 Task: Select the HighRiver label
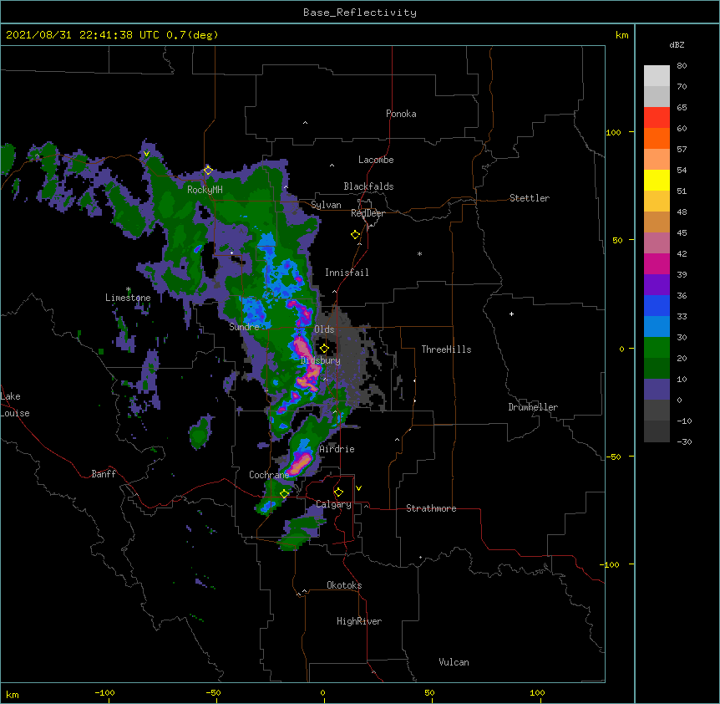coord(359,621)
